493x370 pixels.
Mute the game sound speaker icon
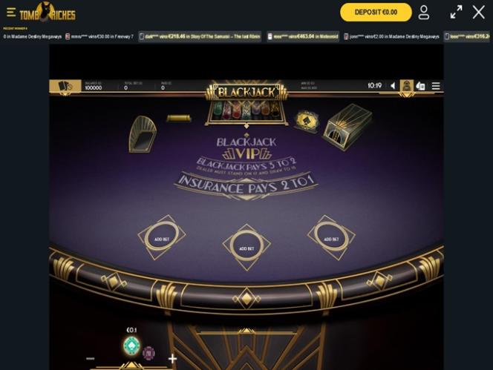click(393, 85)
